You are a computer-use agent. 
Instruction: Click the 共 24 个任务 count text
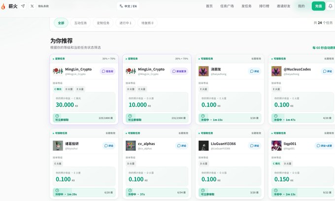(x=323, y=23)
